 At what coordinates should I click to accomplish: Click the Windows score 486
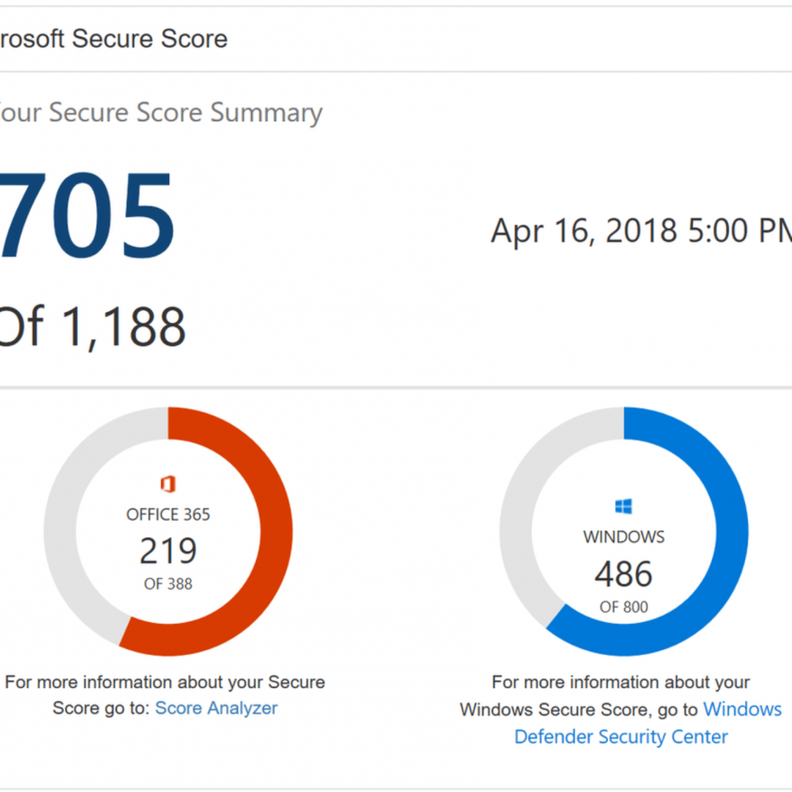pos(624,574)
